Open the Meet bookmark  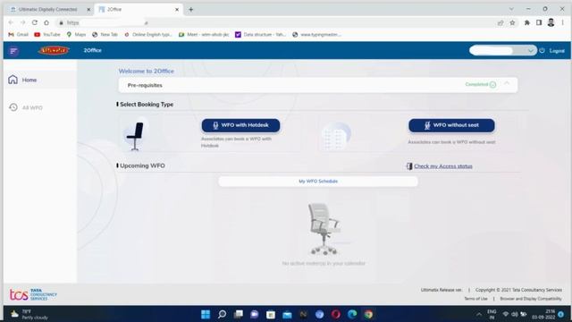[204, 34]
